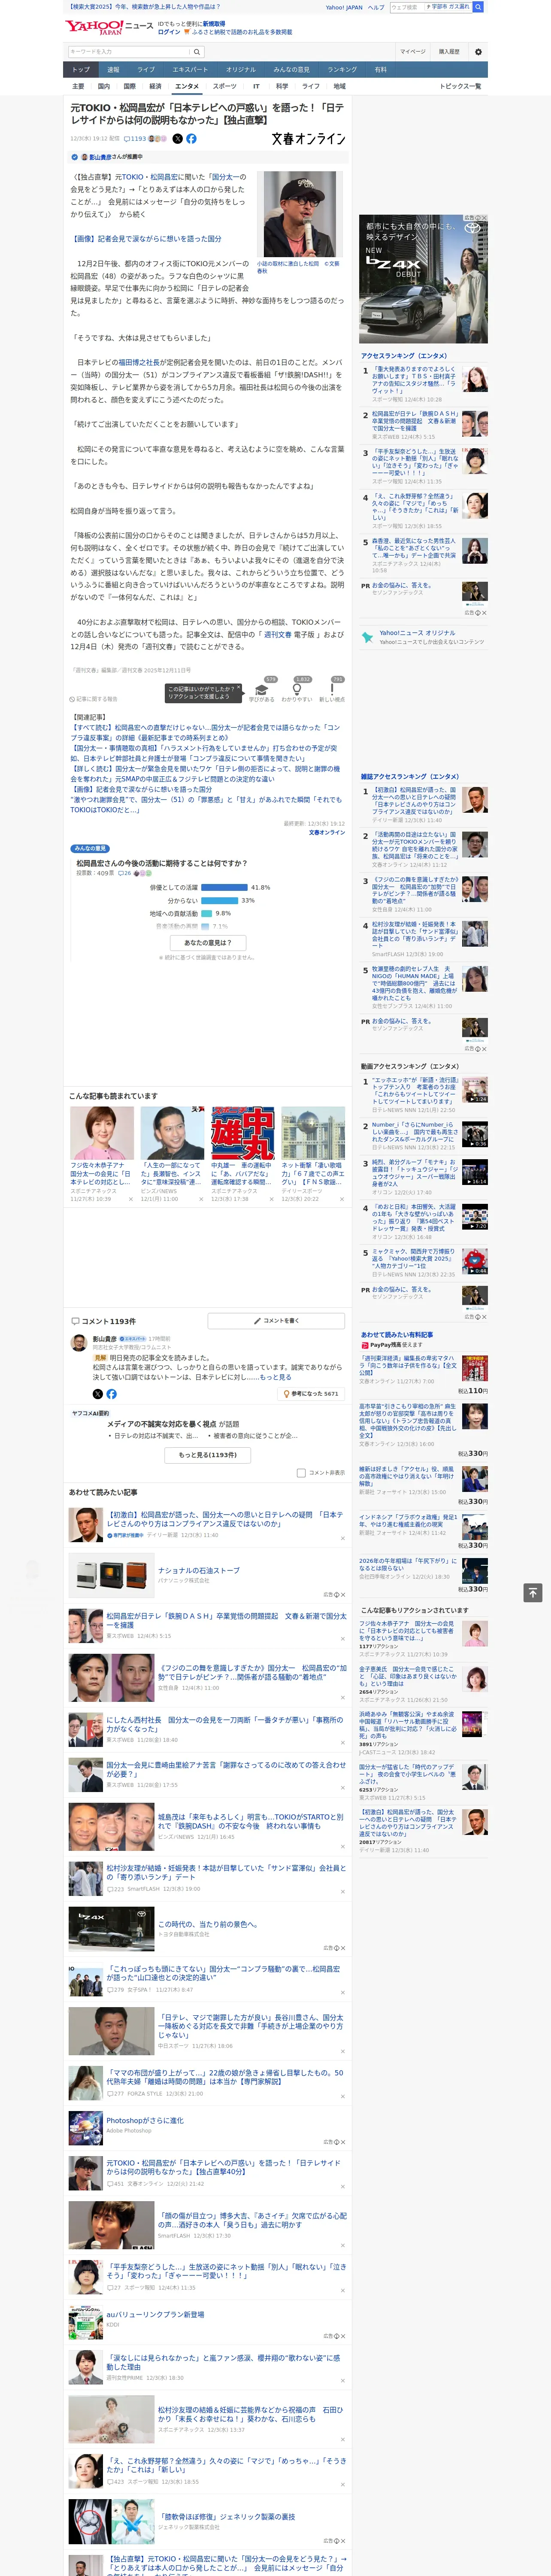The width and height of the screenshot is (551, 2576).
Task: Open comment count bubble showing 1193 under headline
Action: click(x=135, y=139)
